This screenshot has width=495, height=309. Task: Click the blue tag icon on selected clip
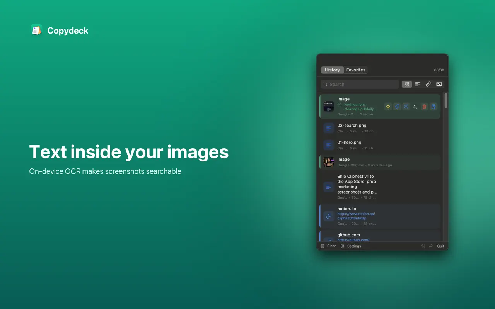point(397,107)
